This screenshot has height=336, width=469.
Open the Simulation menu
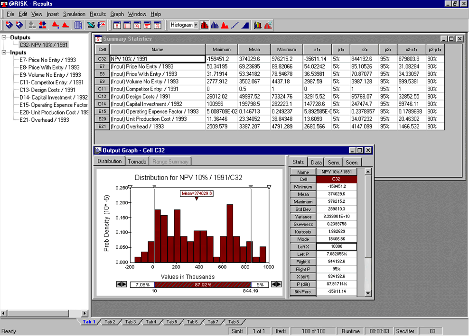click(x=74, y=14)
